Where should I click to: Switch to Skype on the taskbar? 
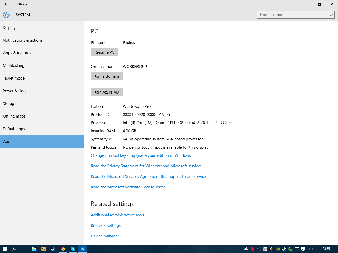pyautogui.click(x=73, y=249)
